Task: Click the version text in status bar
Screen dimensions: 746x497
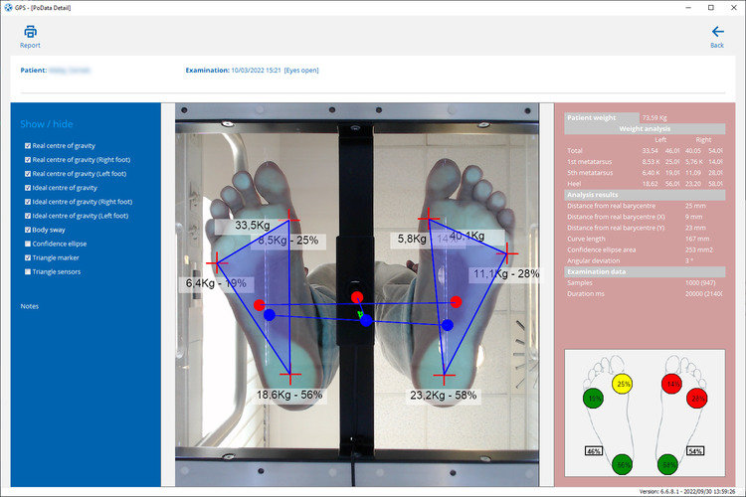Action: [687, 492]
